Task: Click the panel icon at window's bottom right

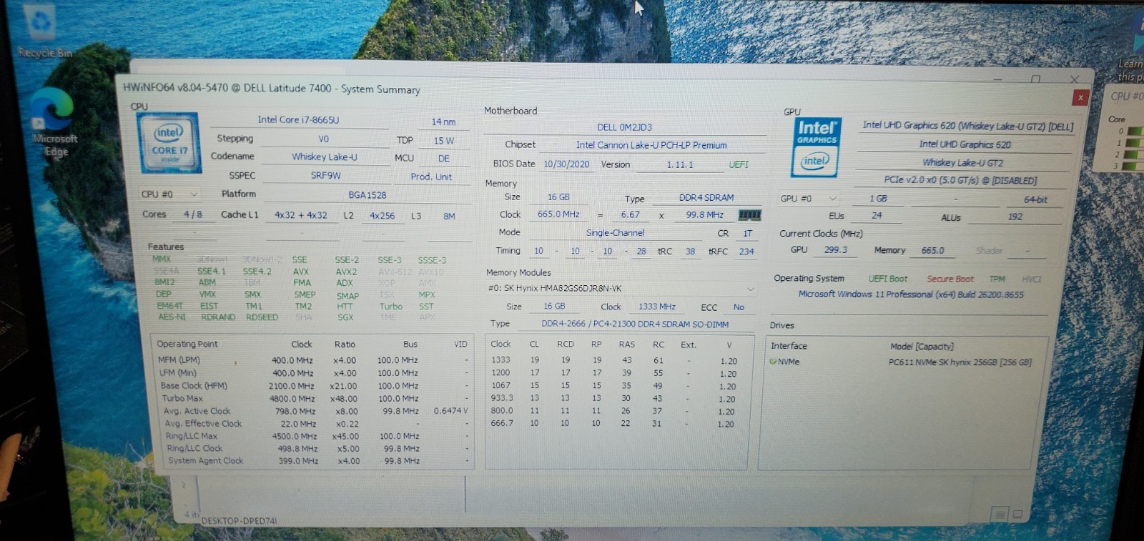Action: [1017, 514]
